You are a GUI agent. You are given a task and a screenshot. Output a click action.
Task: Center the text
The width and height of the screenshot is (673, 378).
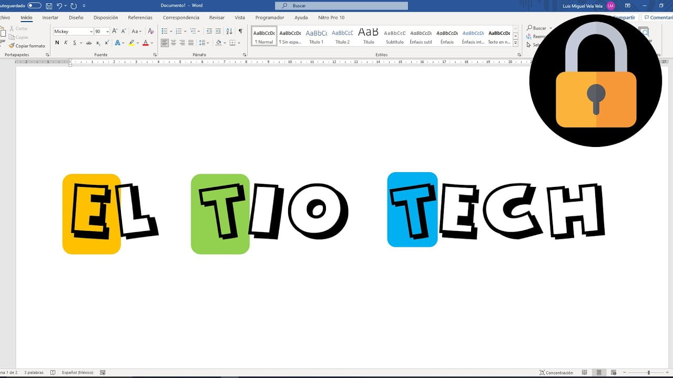[x=174, y=43]
